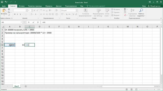This screenshot has height=91, width=163.
Task: Click the fill color bucket icon
Action: click(x=31, y=14)
